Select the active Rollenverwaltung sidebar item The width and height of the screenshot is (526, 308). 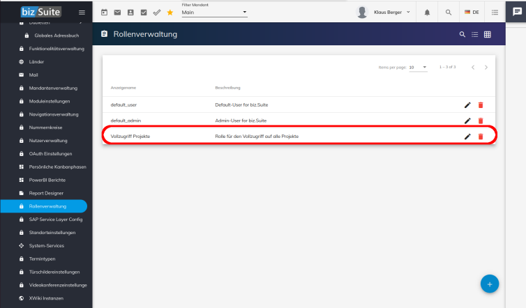(44, 206)
